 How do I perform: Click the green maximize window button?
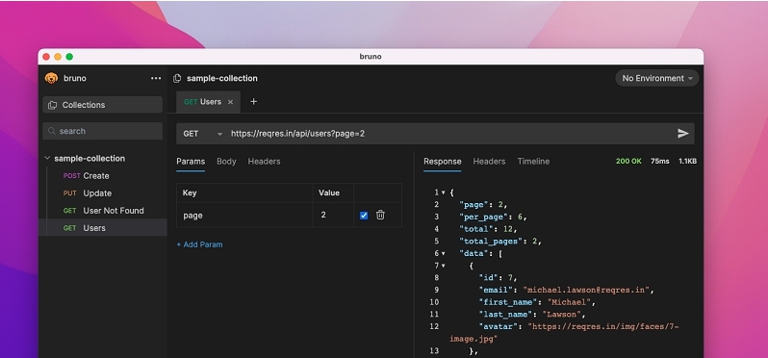(x=69, y=57)
